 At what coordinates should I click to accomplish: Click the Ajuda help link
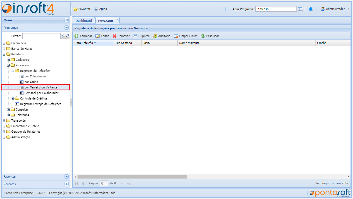click(101, 9)
